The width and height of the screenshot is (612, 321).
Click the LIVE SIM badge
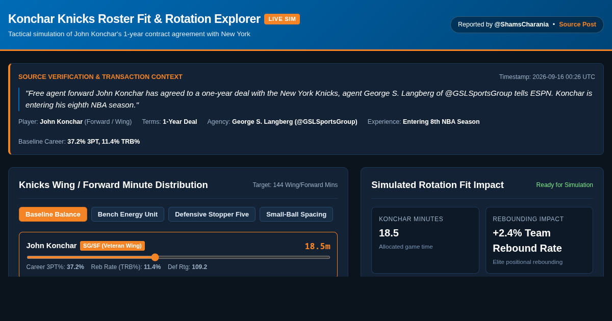click(282, 19)
